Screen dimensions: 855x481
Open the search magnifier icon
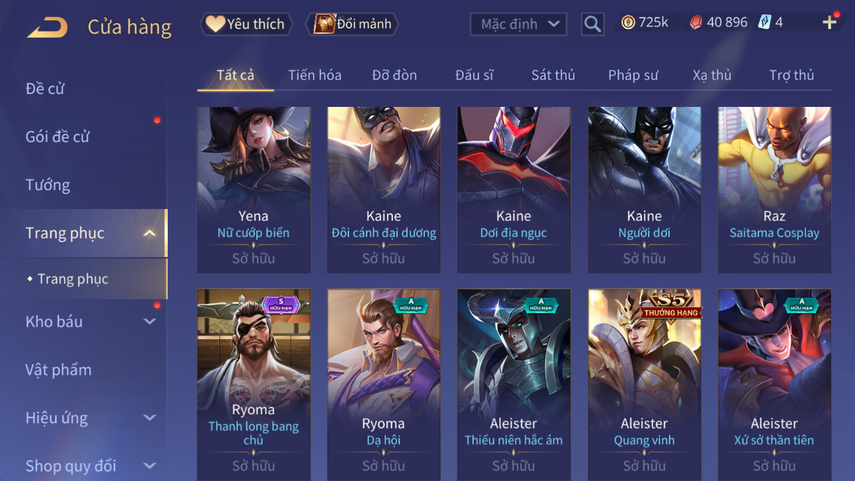593,24
